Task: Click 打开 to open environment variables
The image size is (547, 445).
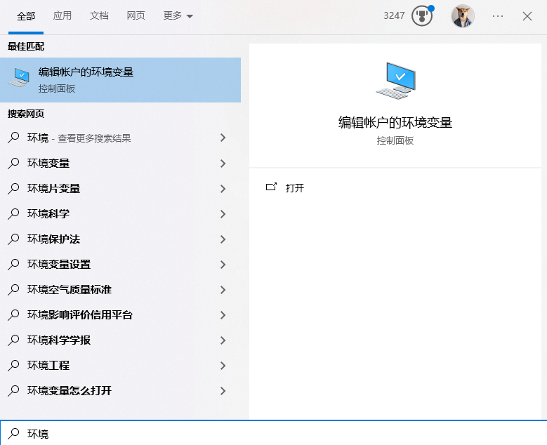Action: (295, 188)
